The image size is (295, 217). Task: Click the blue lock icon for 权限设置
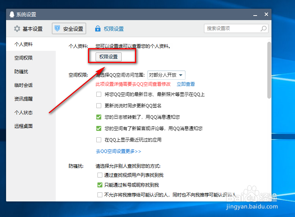[98, 28]
